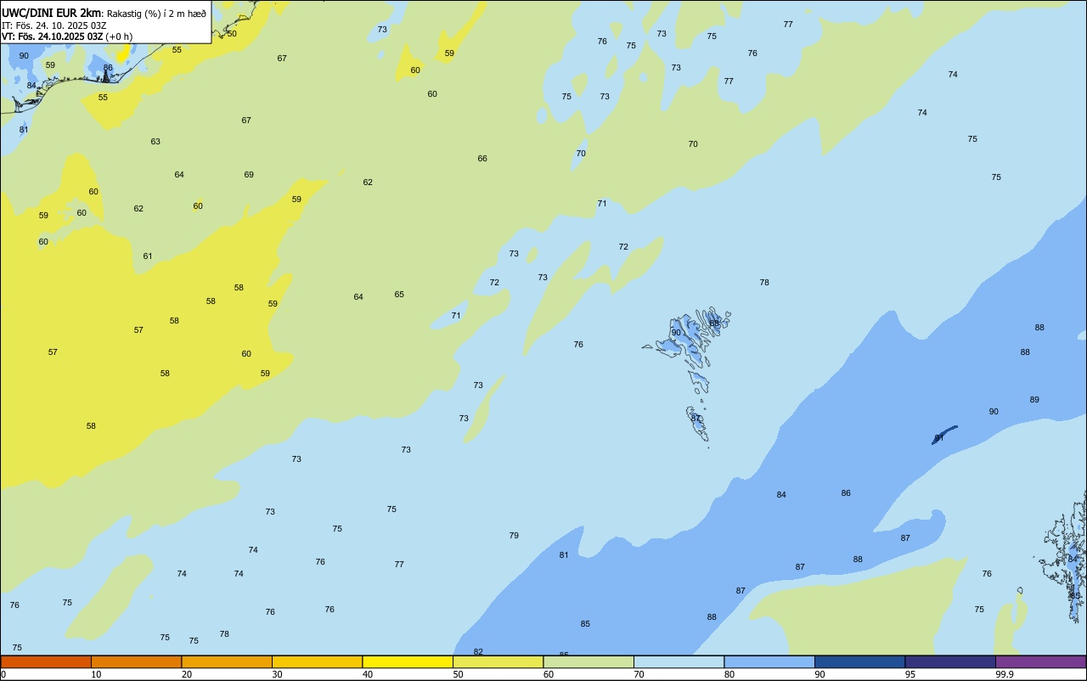The width and height of the screenshot is (1087, 681).
Task: Click the pale blue 70–80 legend swatch
Action: 679,661
